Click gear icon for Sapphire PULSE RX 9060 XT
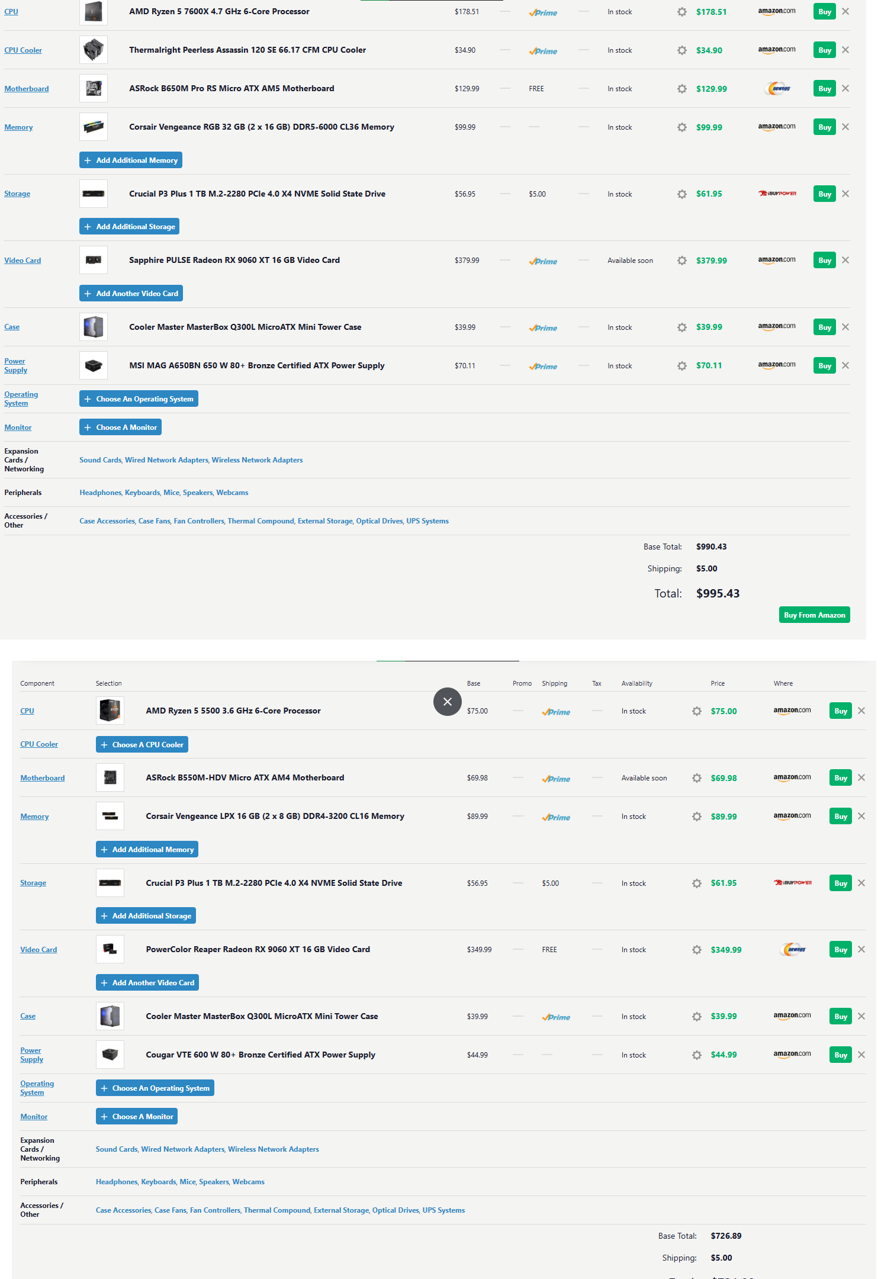Viewport: 881px width, 1279px height. [x=682, y=261]
